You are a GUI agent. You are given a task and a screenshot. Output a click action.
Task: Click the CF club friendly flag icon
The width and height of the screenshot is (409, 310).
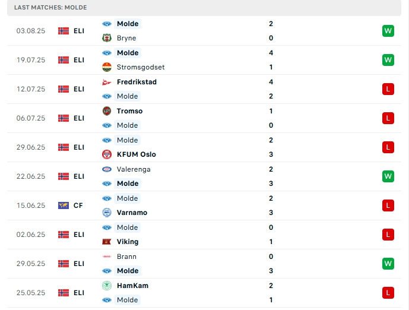point(64,205)
